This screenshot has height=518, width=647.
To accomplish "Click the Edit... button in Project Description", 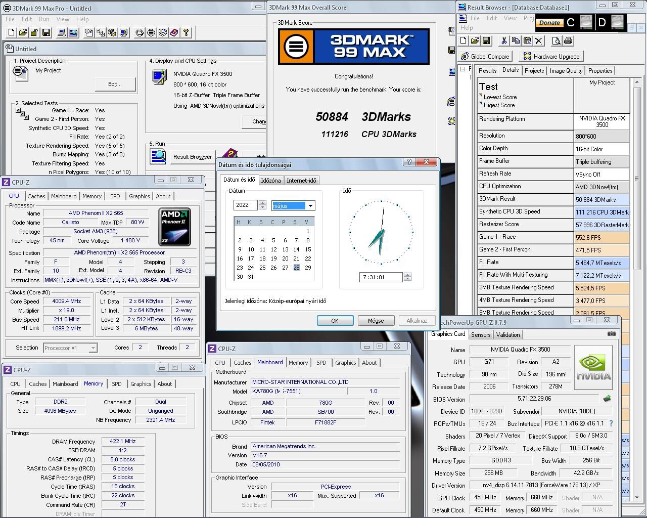I will tap(115, 84).
